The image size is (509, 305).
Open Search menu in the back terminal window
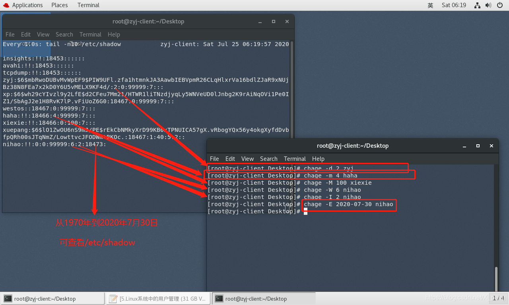pyautogui.click(x=64, y=35)
